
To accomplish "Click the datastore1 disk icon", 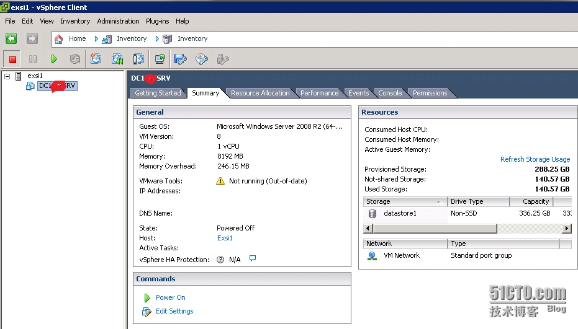I will point(373,213).
